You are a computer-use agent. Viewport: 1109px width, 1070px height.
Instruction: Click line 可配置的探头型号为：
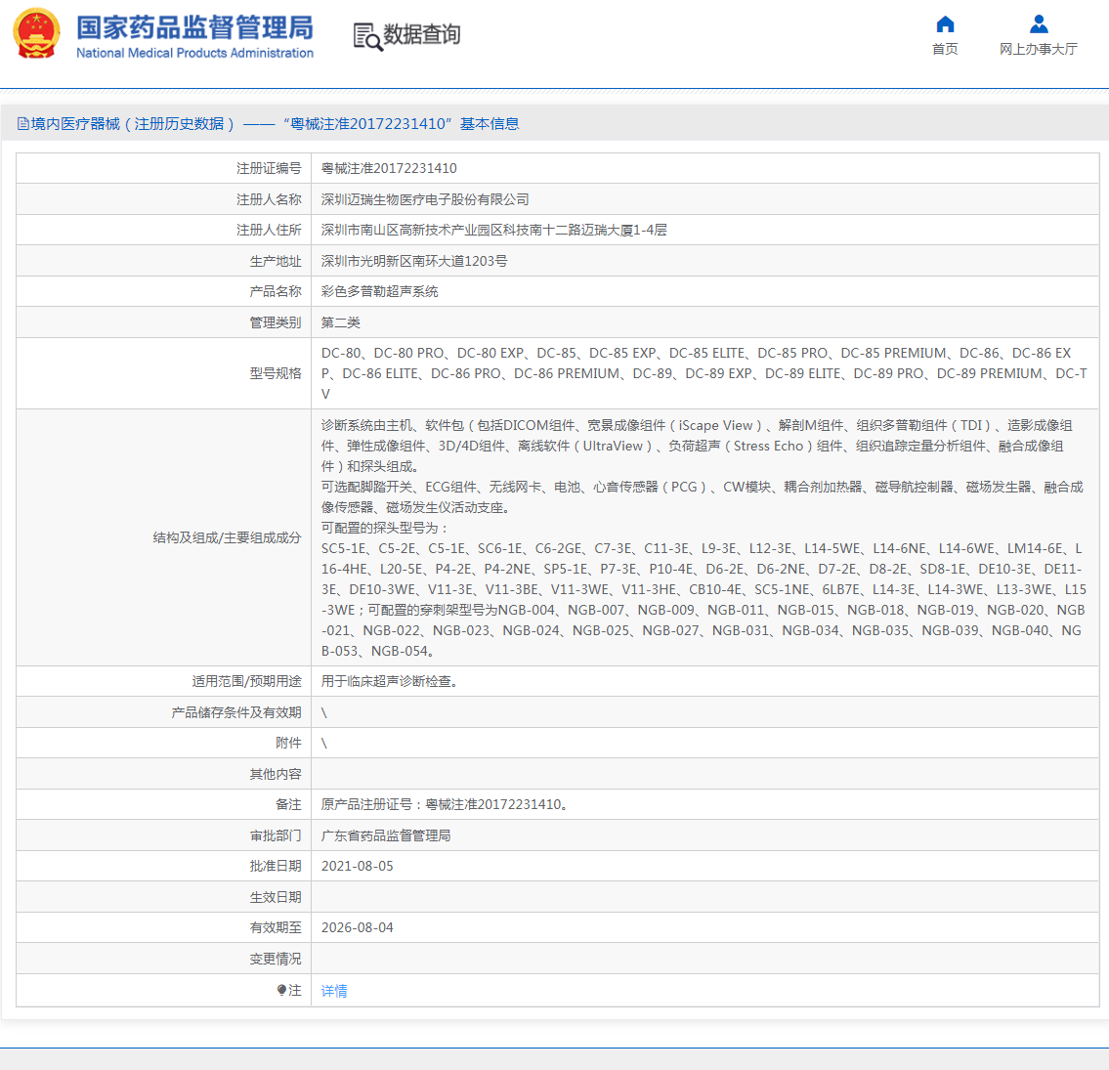click(384, 528)
